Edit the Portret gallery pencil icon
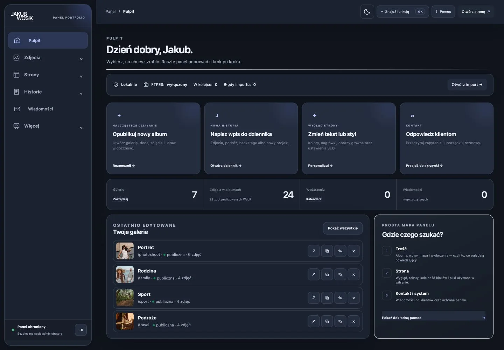This screenshot has height=350, width=504. (340, 251)
